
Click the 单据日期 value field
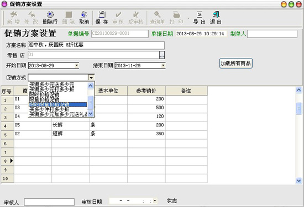point(201,34)
